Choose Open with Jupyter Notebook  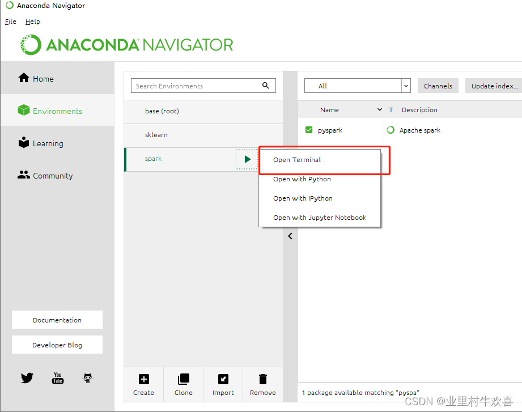pos(320,218)
